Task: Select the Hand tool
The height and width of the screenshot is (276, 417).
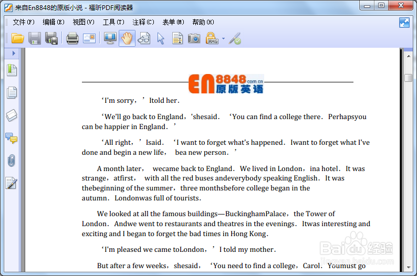Action: click(127, 38)
